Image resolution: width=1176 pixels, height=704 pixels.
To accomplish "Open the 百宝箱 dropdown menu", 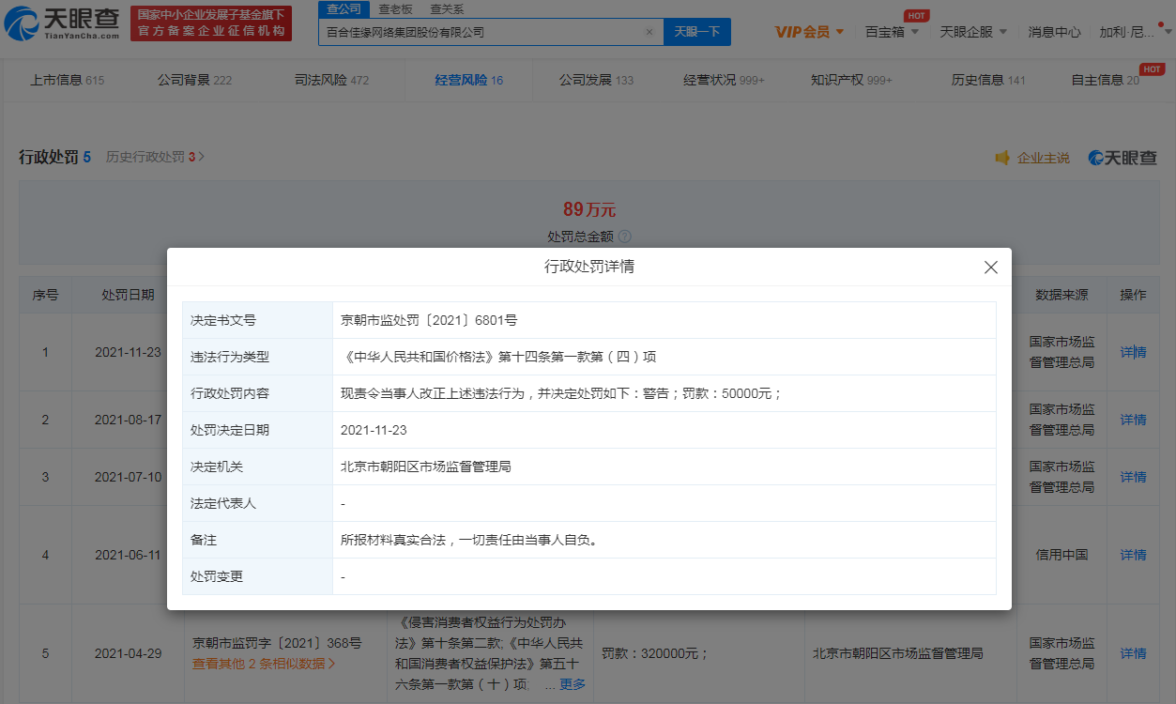I will (x=891, y=32).
